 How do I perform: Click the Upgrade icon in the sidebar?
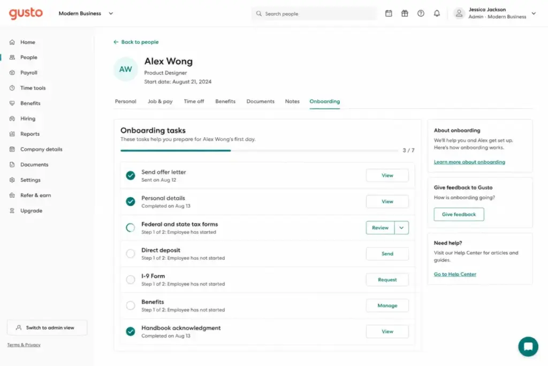point(12,211)
